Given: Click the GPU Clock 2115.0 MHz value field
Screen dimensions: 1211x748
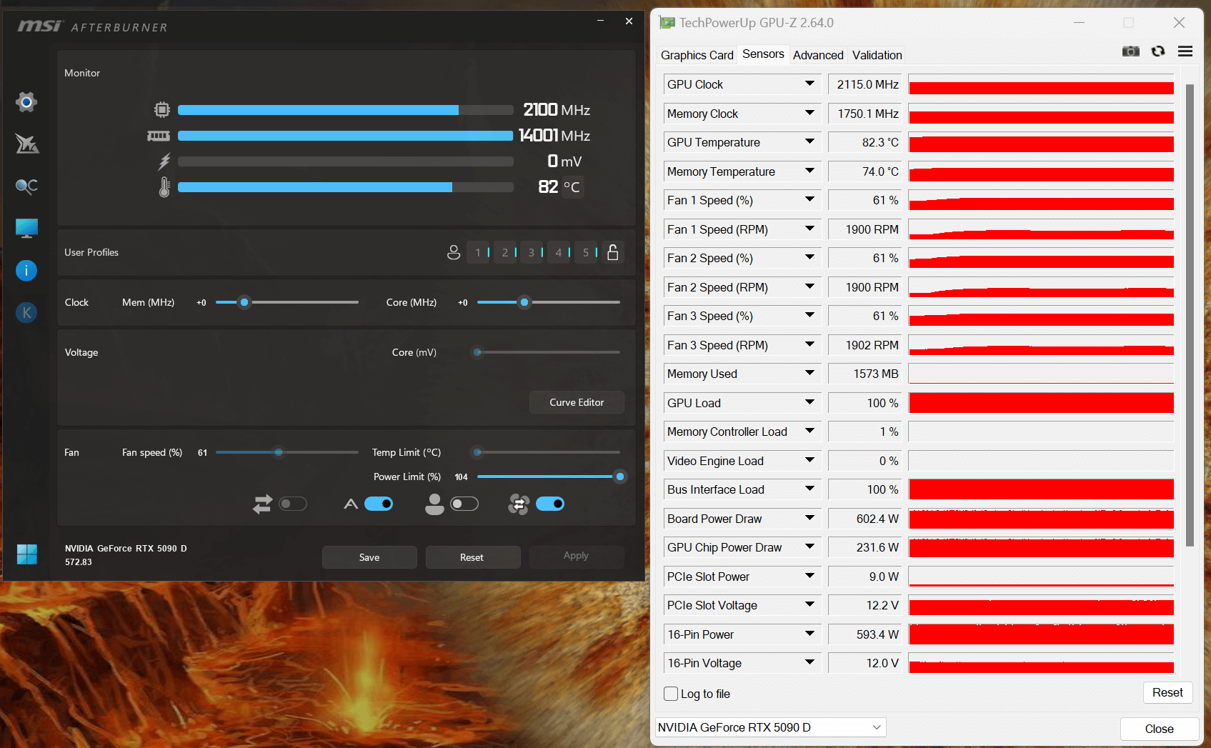Looking at the screenshot, I should (x=864, y=84).
